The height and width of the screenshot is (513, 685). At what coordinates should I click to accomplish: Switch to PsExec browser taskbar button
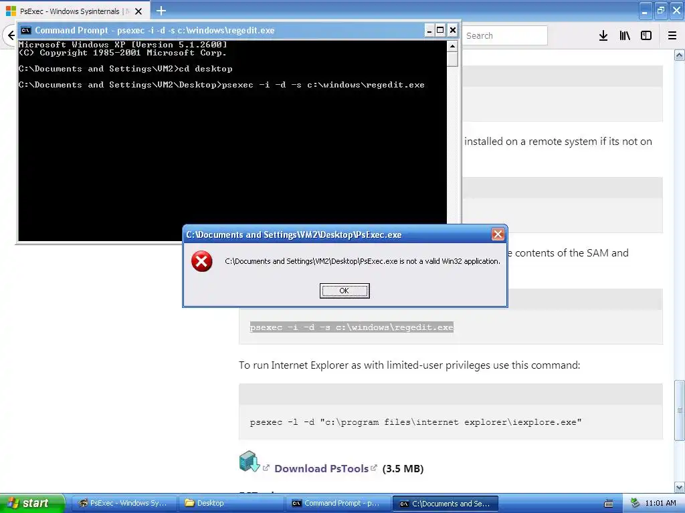click(x=124, y=504)
